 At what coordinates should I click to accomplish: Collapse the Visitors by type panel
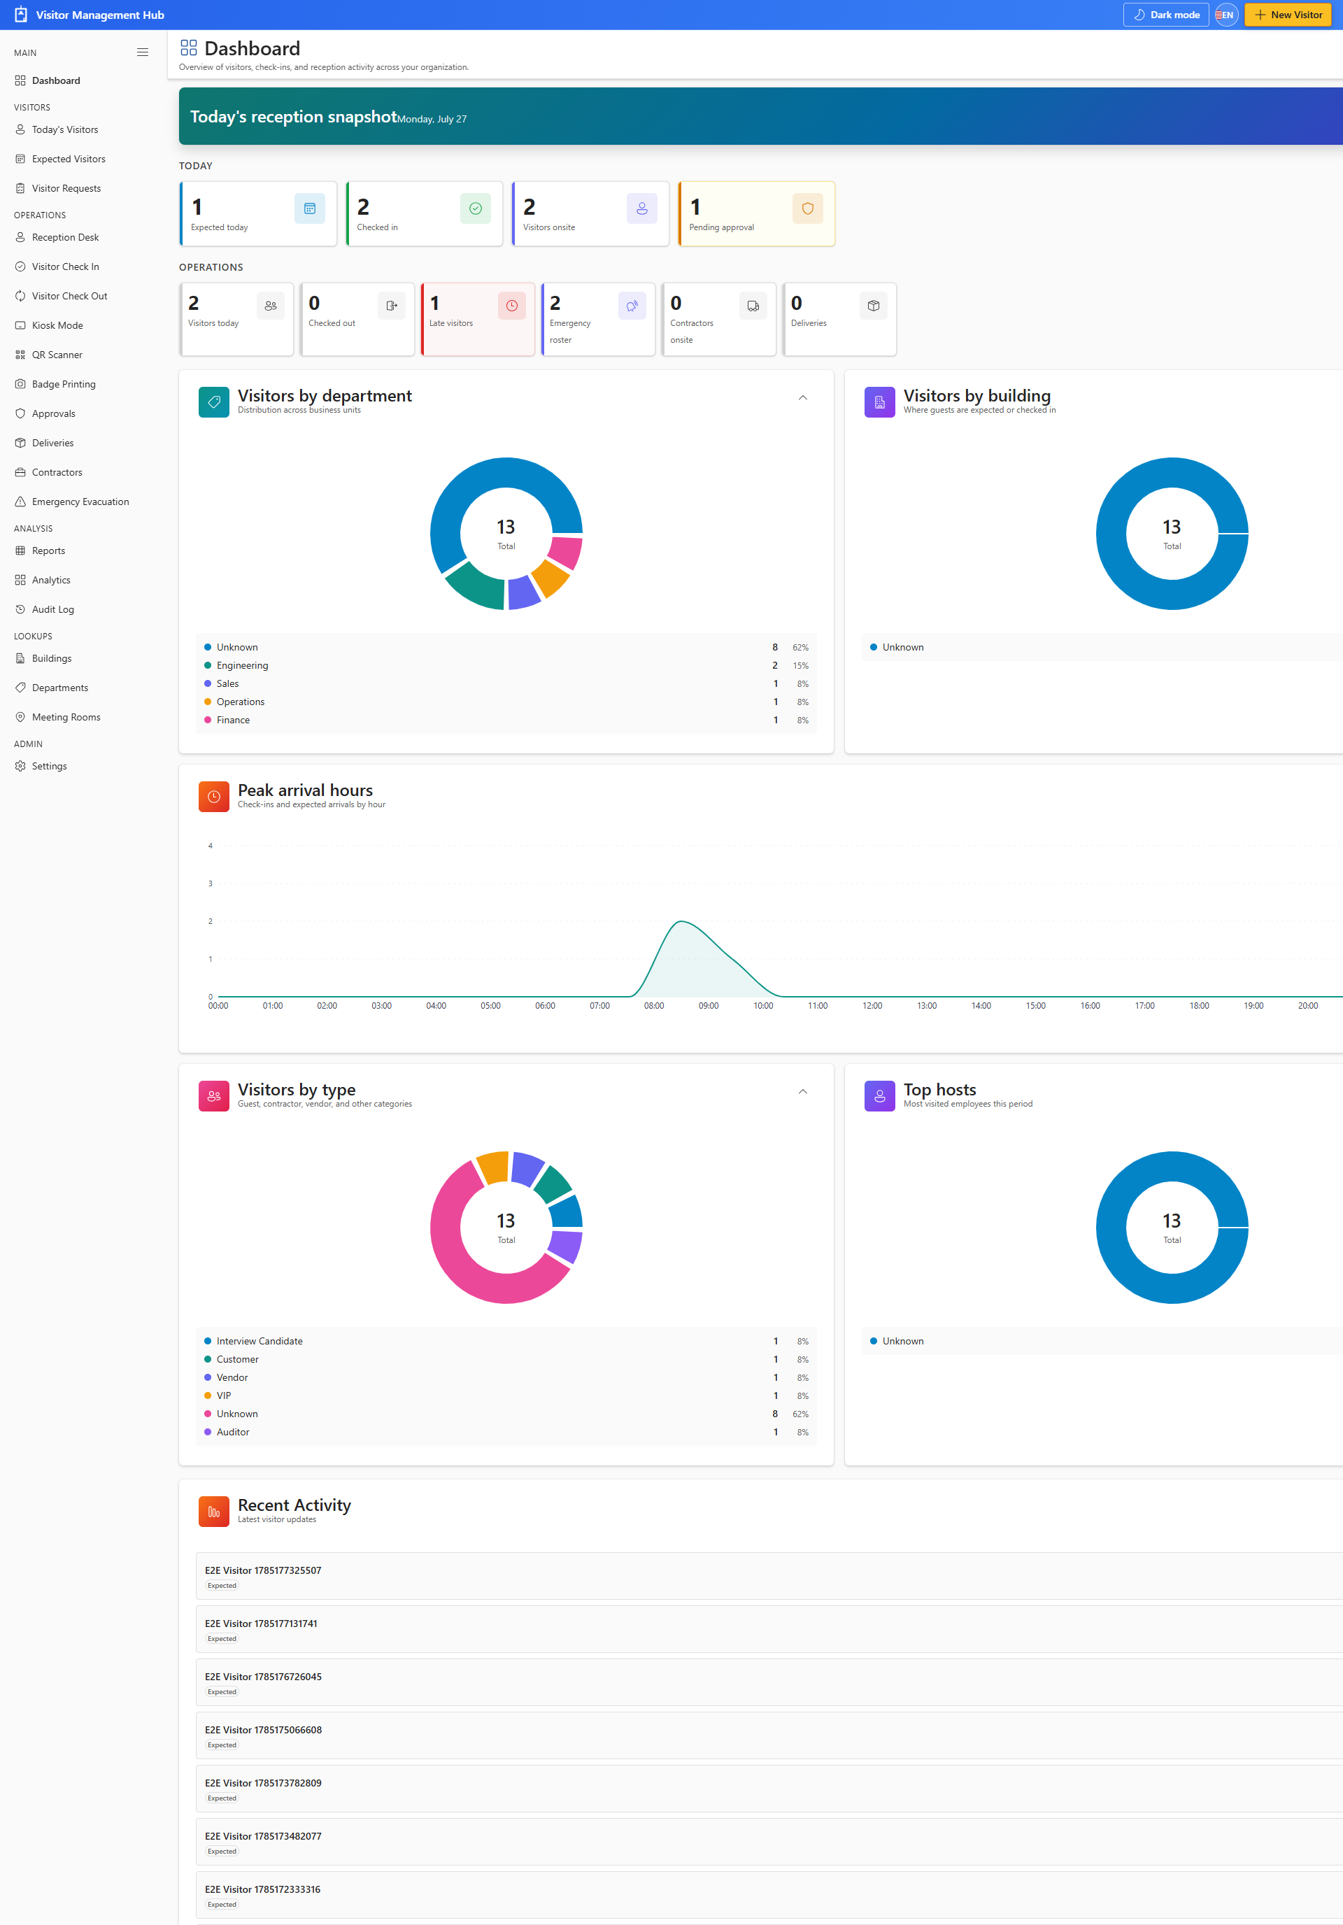(x=802, y=1092)
